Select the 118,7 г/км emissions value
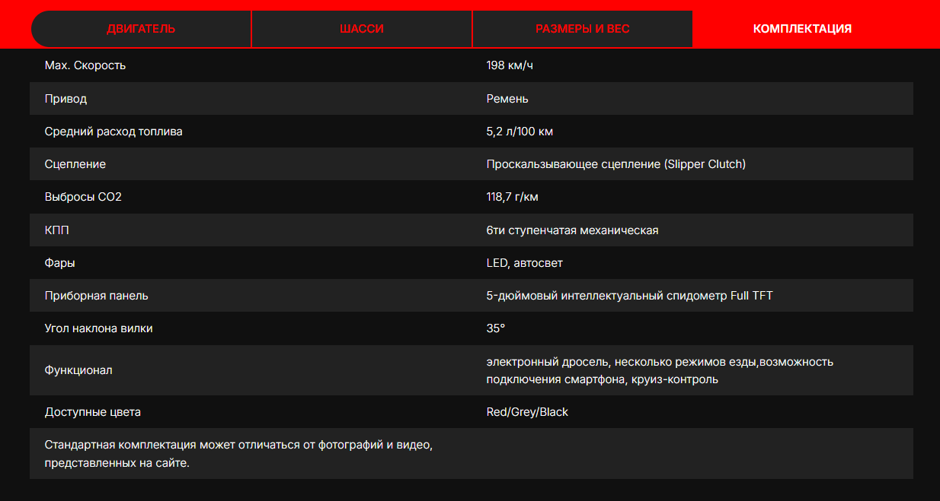Viewport: 940px width, 501px height. click(x=513, y=197)
